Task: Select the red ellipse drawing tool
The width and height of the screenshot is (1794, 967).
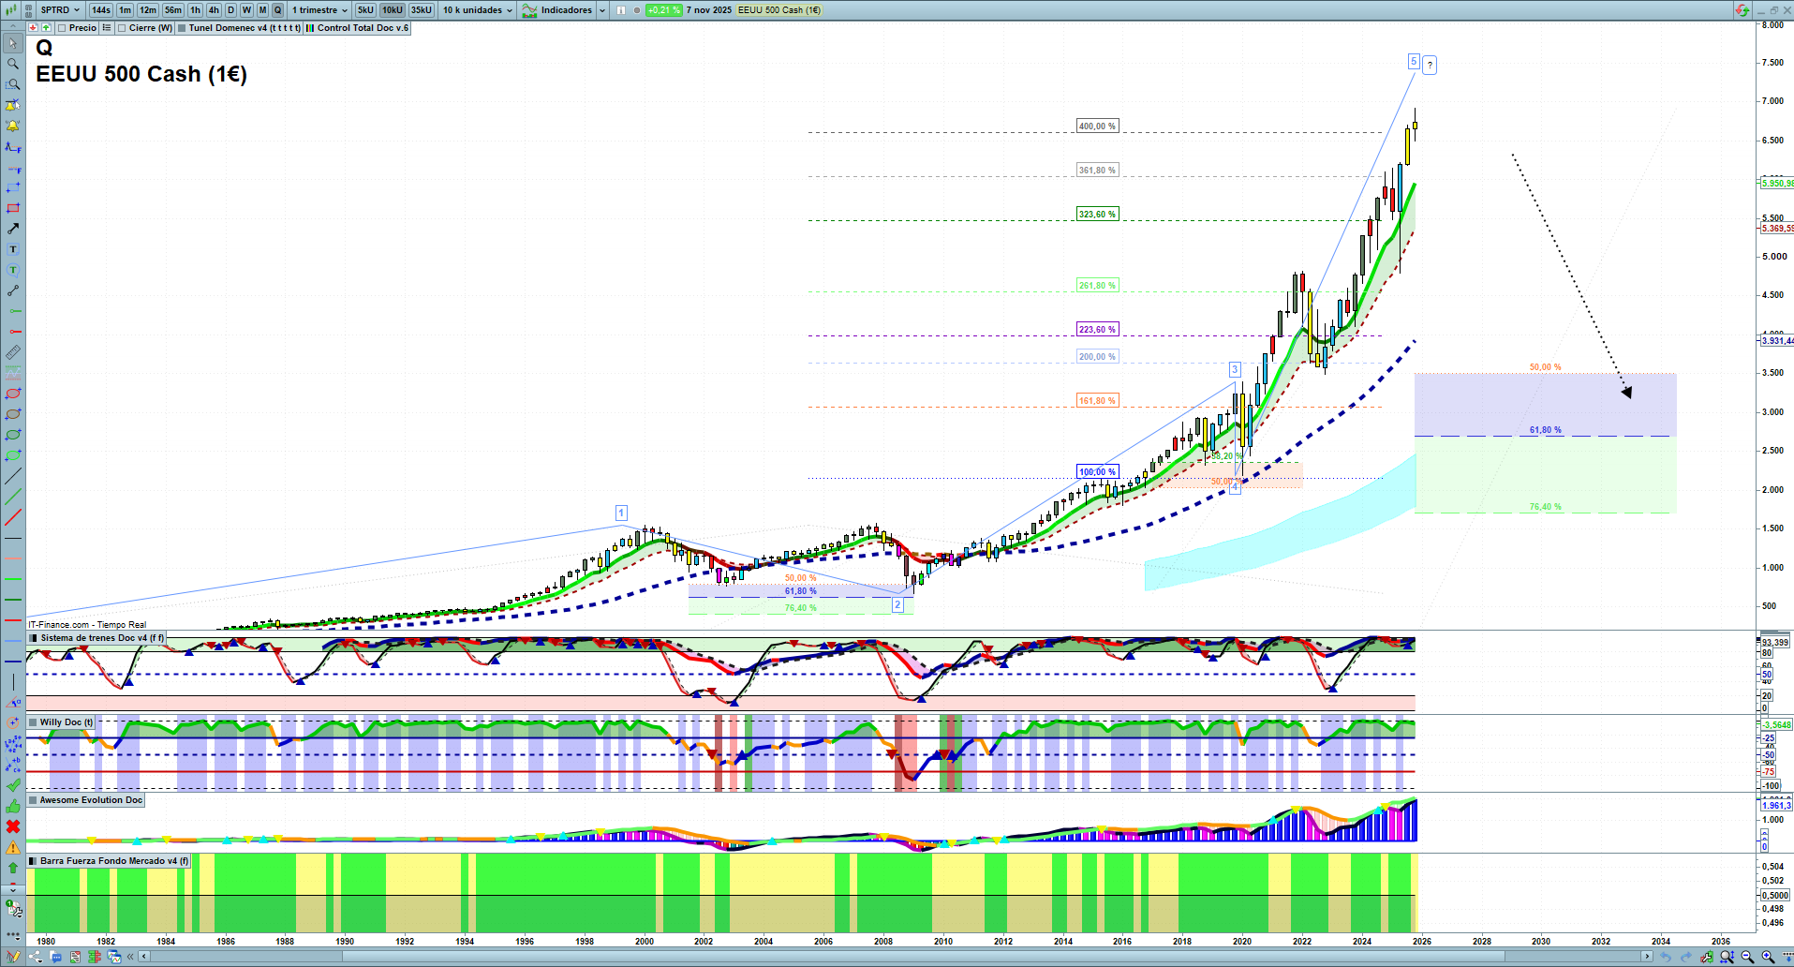Action: pyautogui.click(x=13, y=394)
